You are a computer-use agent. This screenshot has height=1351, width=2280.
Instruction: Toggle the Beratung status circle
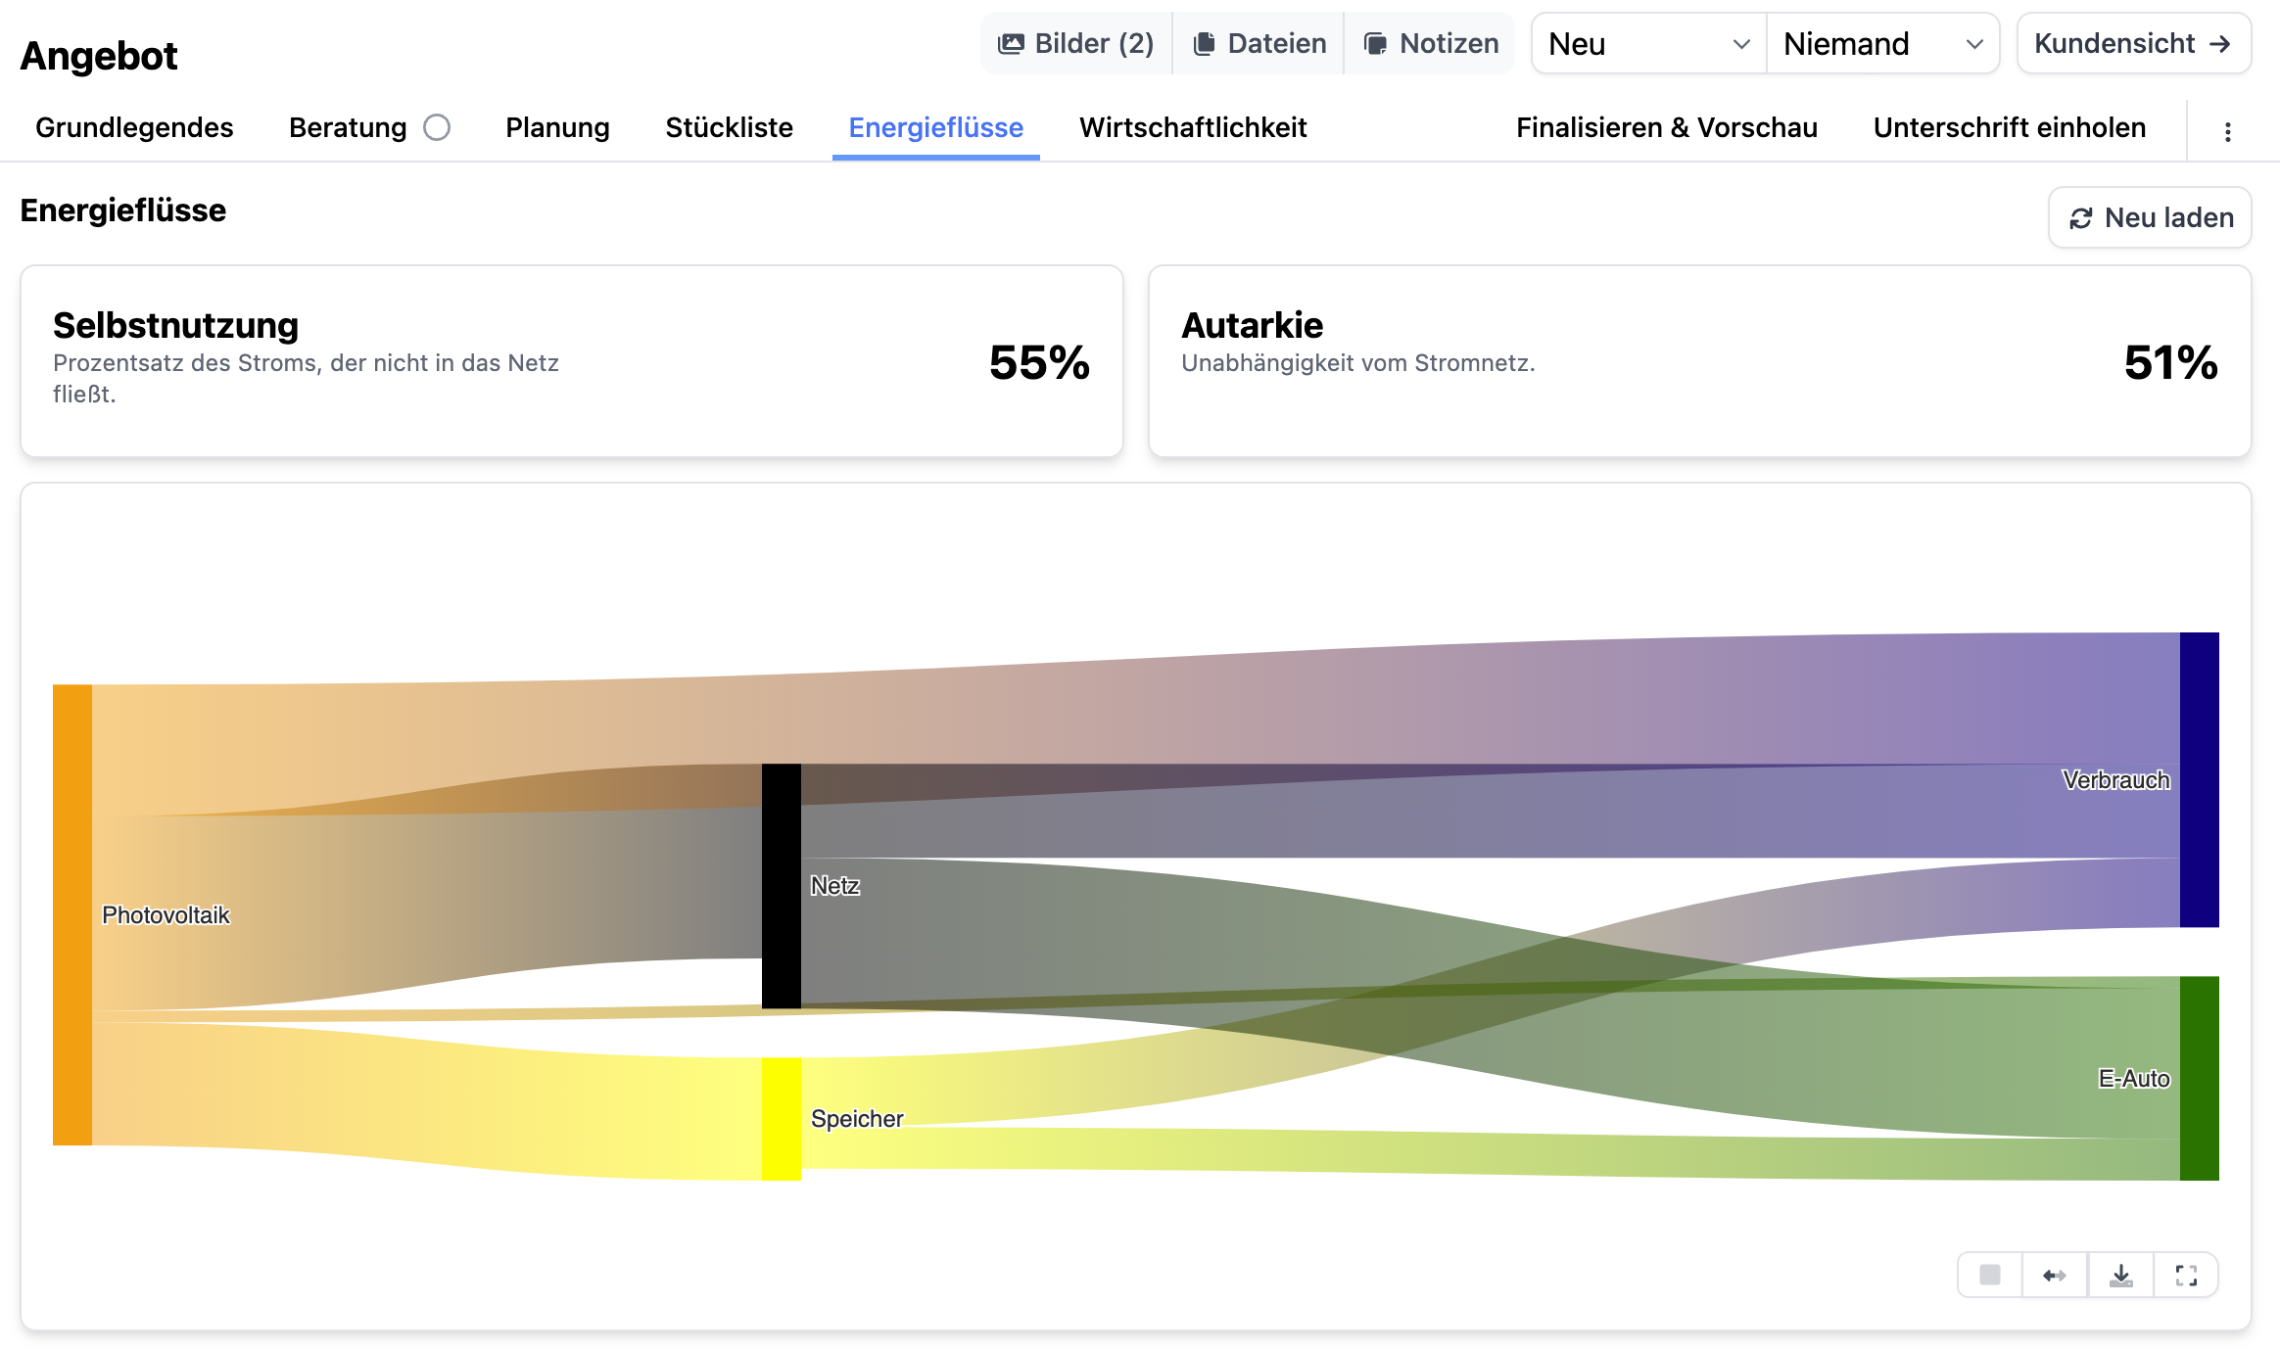(437, 127)
